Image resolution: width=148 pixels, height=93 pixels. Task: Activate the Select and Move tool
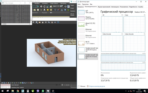[x=41, y=7]
